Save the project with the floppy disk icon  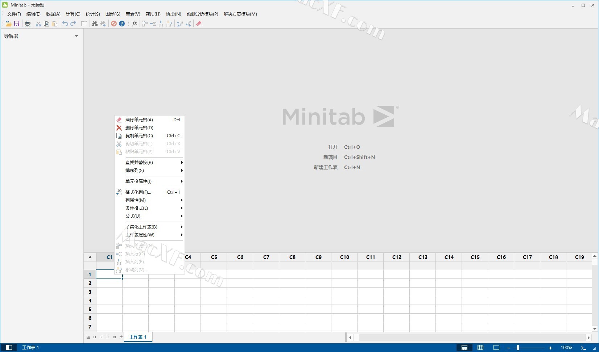(17, 24)
